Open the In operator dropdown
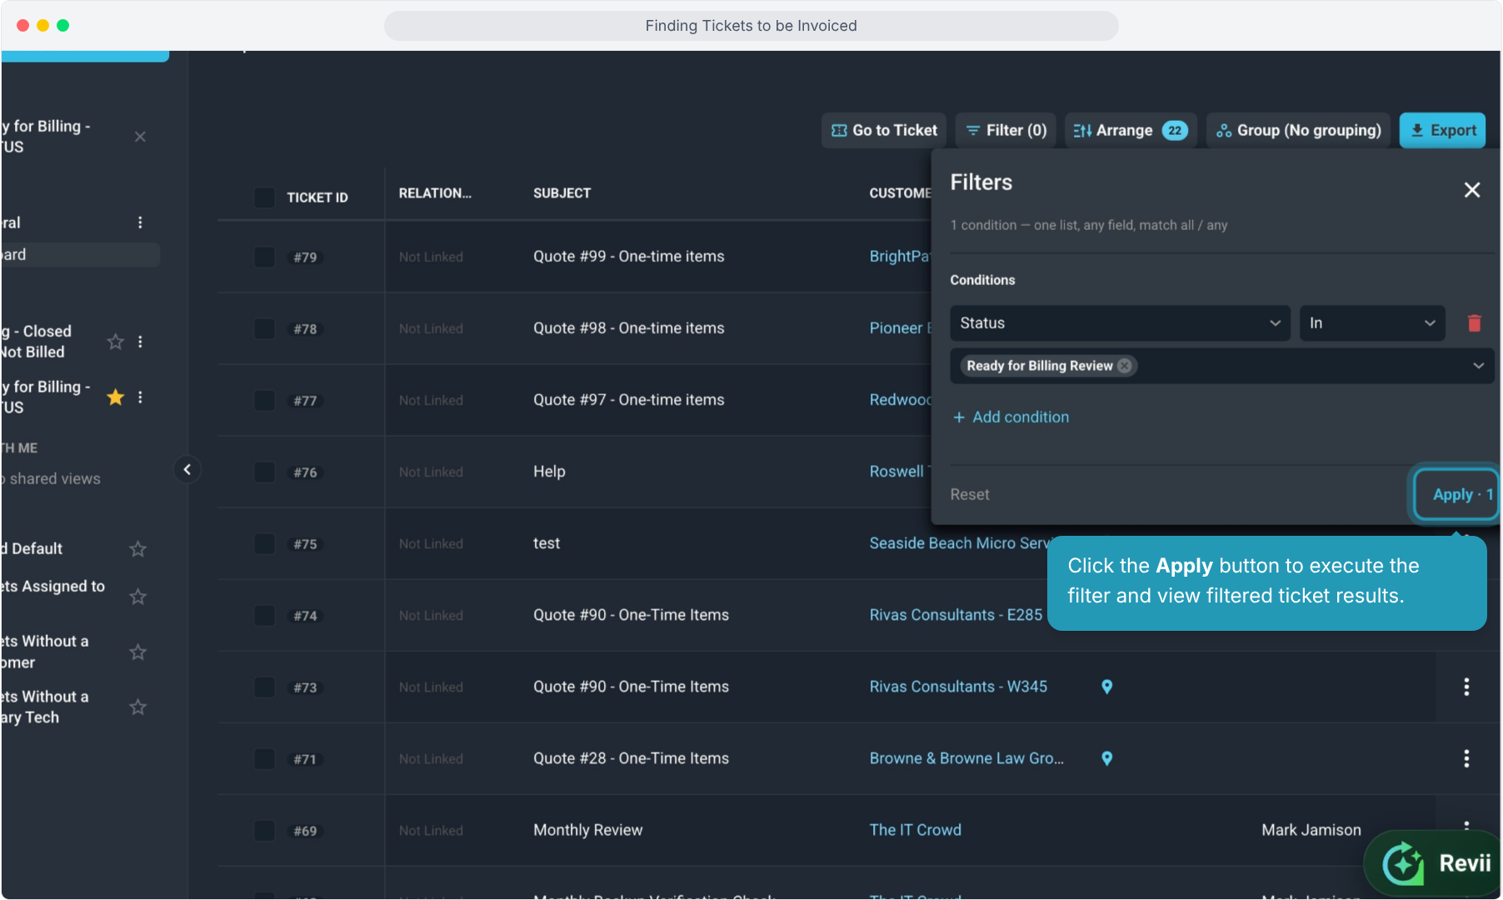Screen dimensions: 1503x900 (1372, 323)
